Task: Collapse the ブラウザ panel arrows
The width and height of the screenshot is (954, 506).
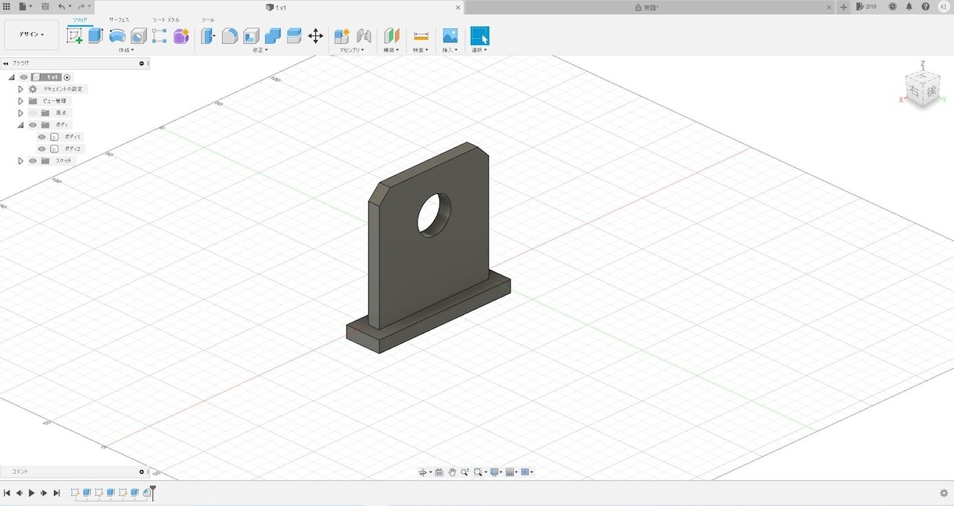Action: [5, 63]
